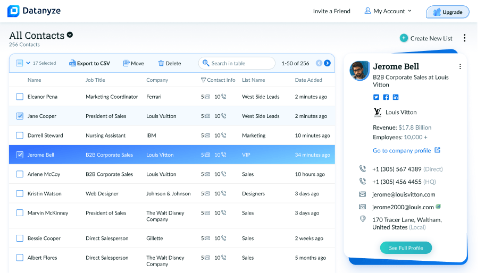Click the email jerome2000@louis.com
Image resolution: width=485 pixels, height=273 pixels.
(403, 207)
